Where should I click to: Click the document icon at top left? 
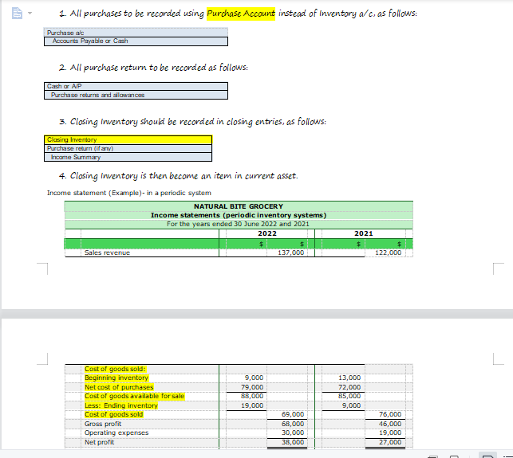(x=17, y=14)
